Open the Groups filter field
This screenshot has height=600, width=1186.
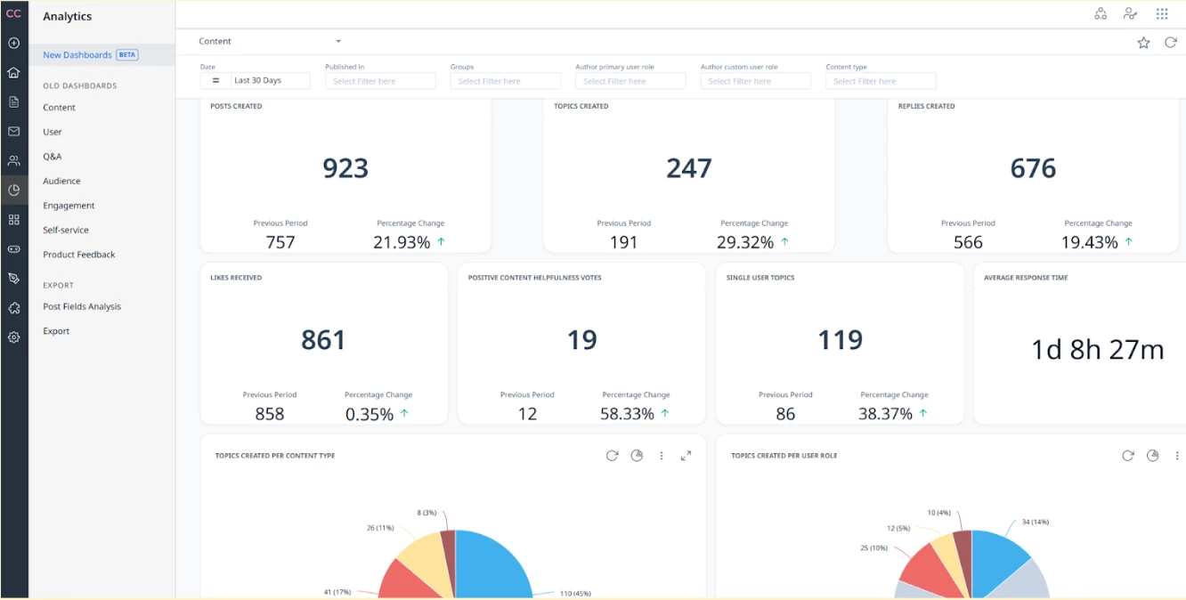(506, 81)
